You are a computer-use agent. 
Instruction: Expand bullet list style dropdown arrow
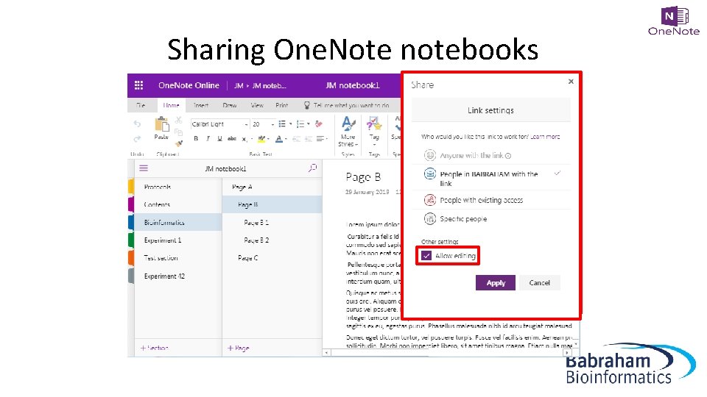pyautogui.click(x=290, y=124)
